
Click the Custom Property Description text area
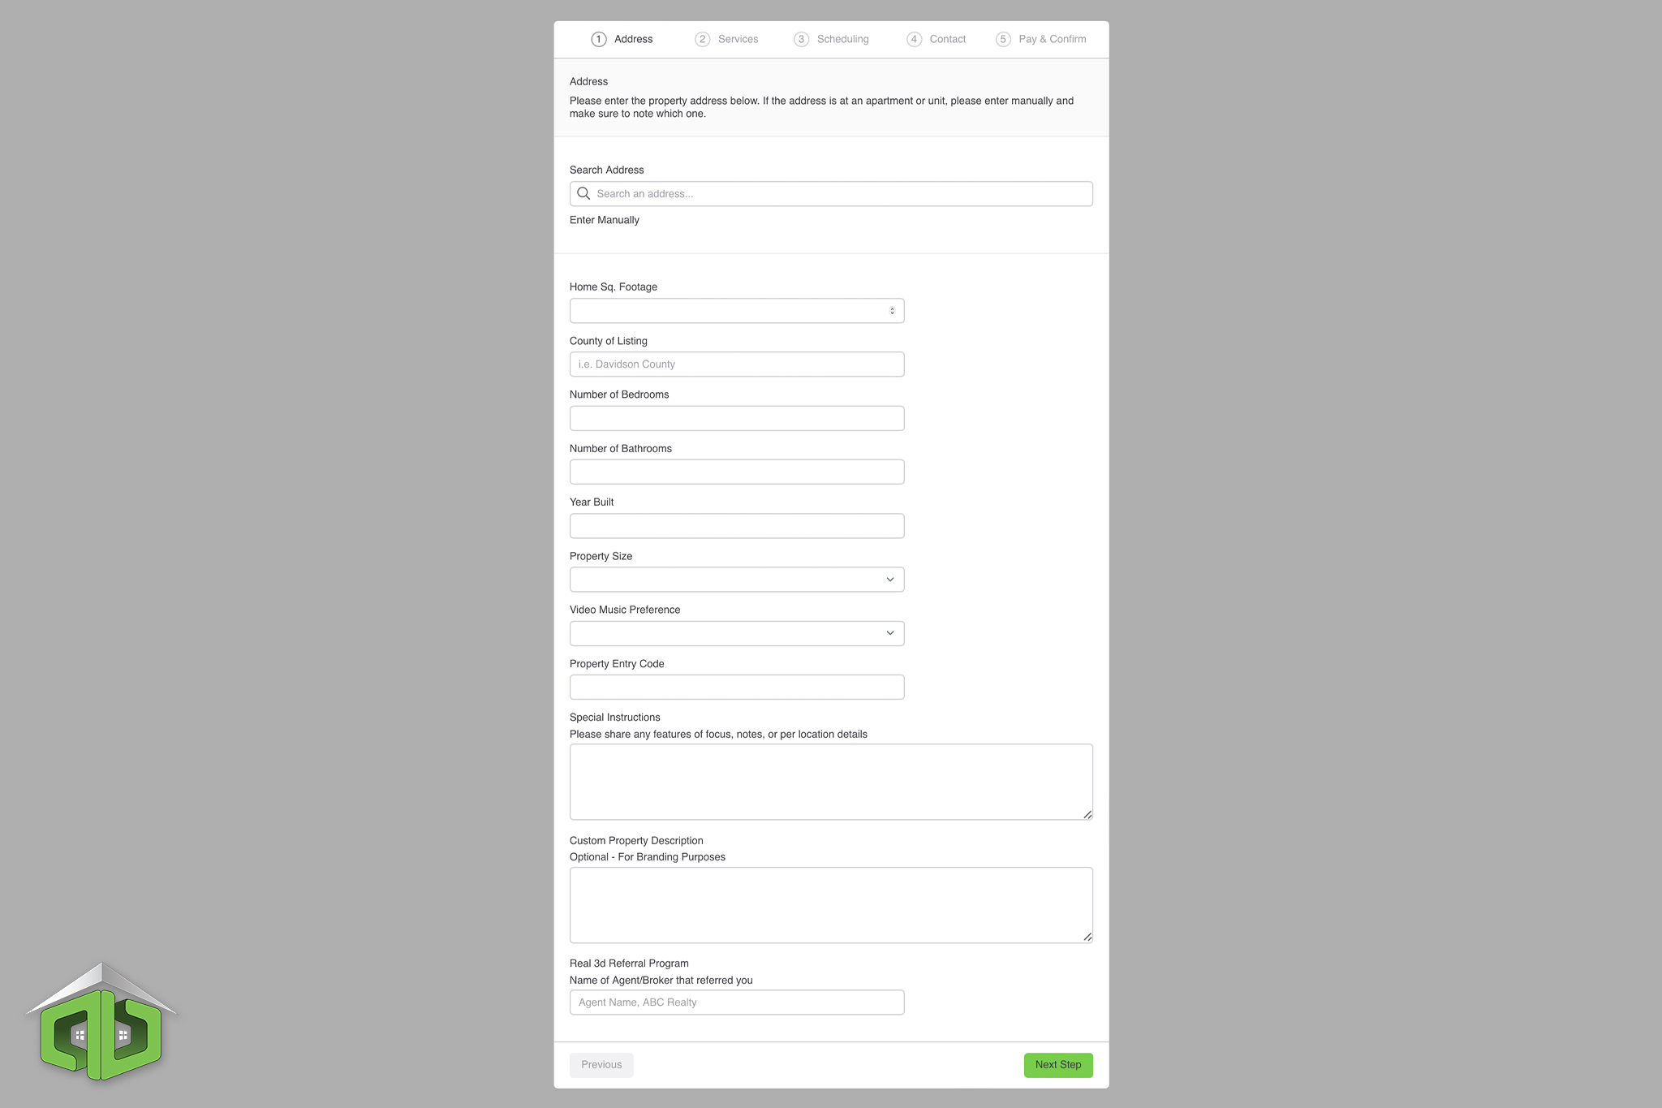[831, 905]
